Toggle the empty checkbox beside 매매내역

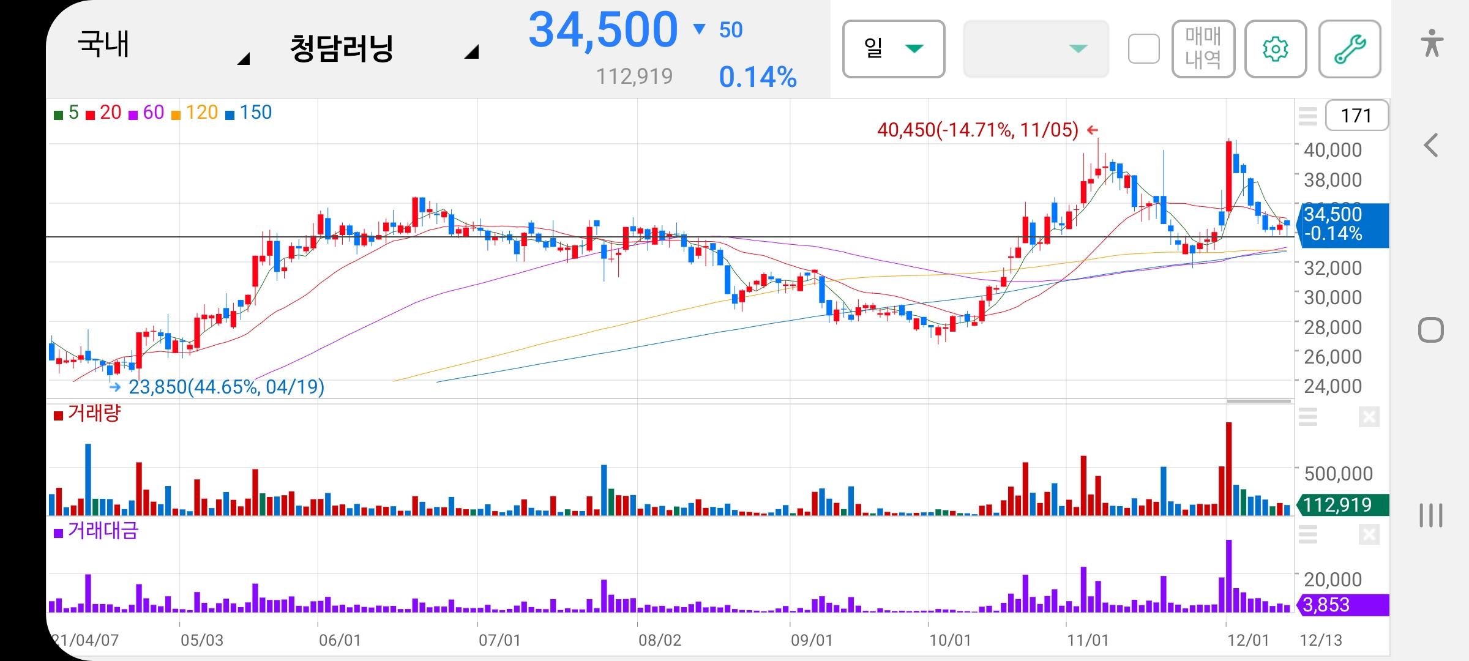pos(1144,49)
